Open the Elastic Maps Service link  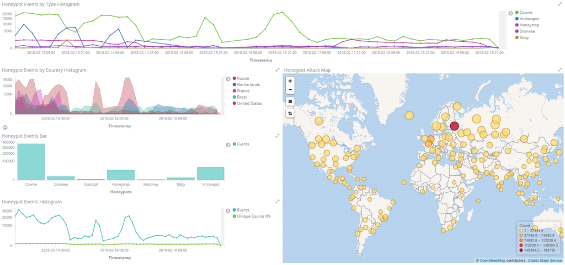coord(545,259)
